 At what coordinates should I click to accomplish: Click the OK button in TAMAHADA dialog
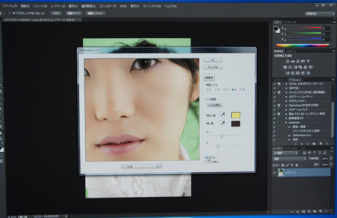pyautogui.click(x=212, y=59)
